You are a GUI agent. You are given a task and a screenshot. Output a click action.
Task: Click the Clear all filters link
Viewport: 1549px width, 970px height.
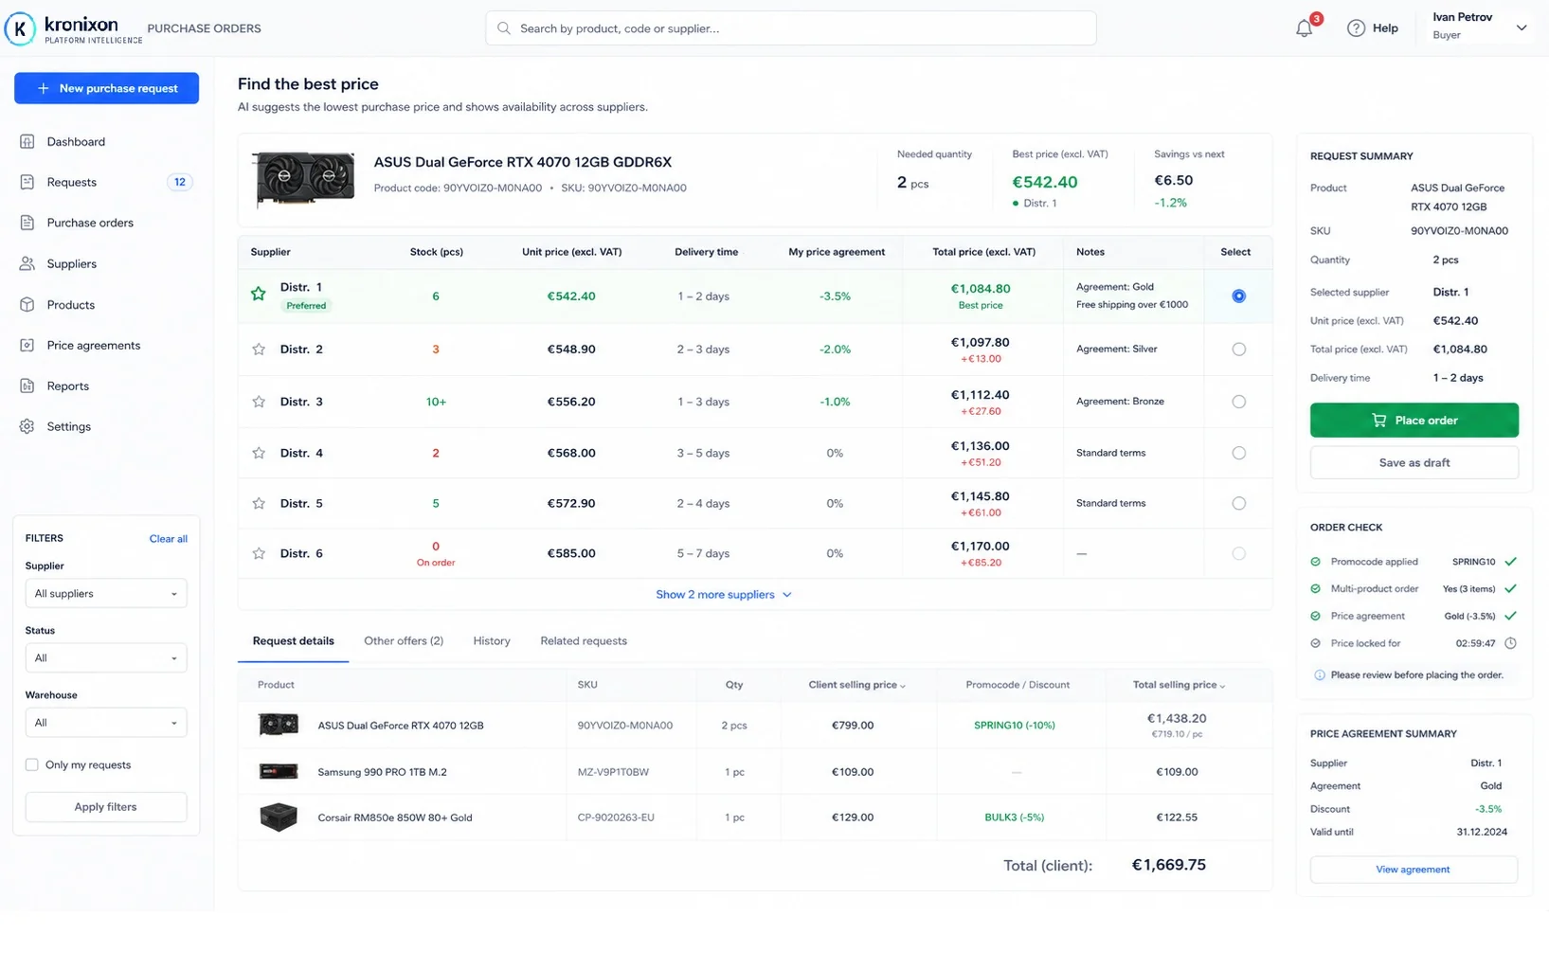click(169, 539)
